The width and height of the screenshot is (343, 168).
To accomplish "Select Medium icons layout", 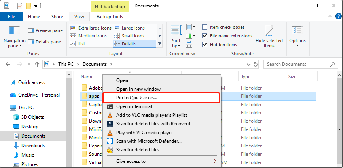I will [x=89, y=36].
